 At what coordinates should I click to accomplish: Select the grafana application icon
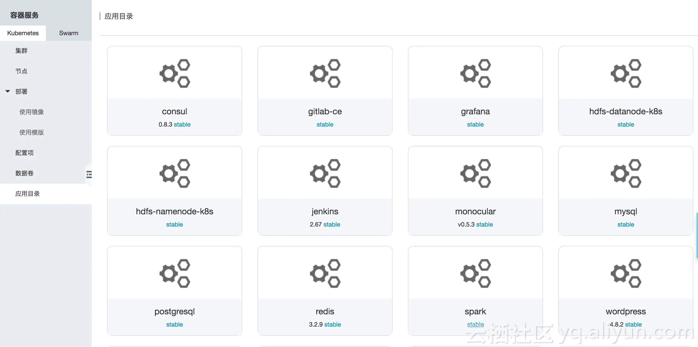coord(475,73)
